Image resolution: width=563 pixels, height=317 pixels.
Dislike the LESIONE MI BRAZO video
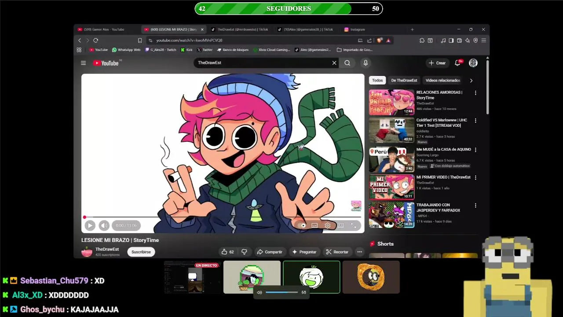(x=244, y=252)
